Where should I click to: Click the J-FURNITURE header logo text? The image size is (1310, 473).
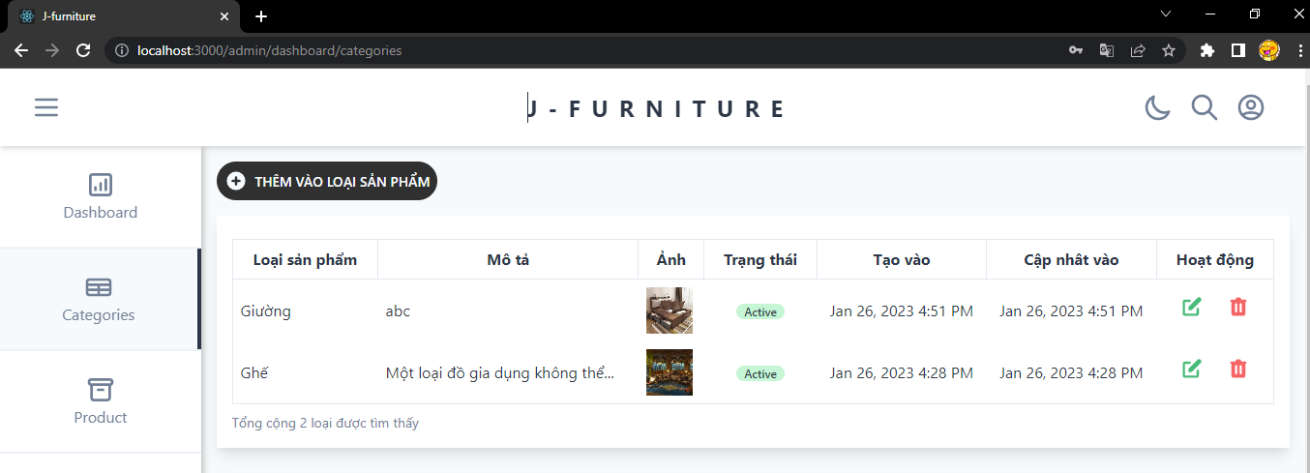(x=656, y=108)
